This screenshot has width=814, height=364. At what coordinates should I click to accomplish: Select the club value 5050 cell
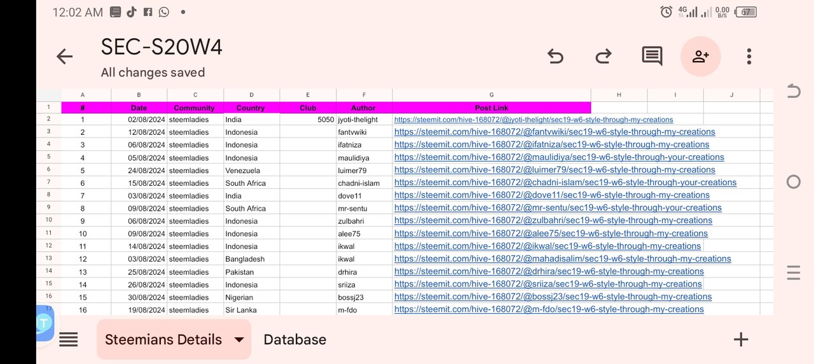click(x=308, y=120)
